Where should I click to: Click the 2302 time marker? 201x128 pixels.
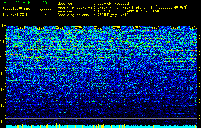(41, 27)
